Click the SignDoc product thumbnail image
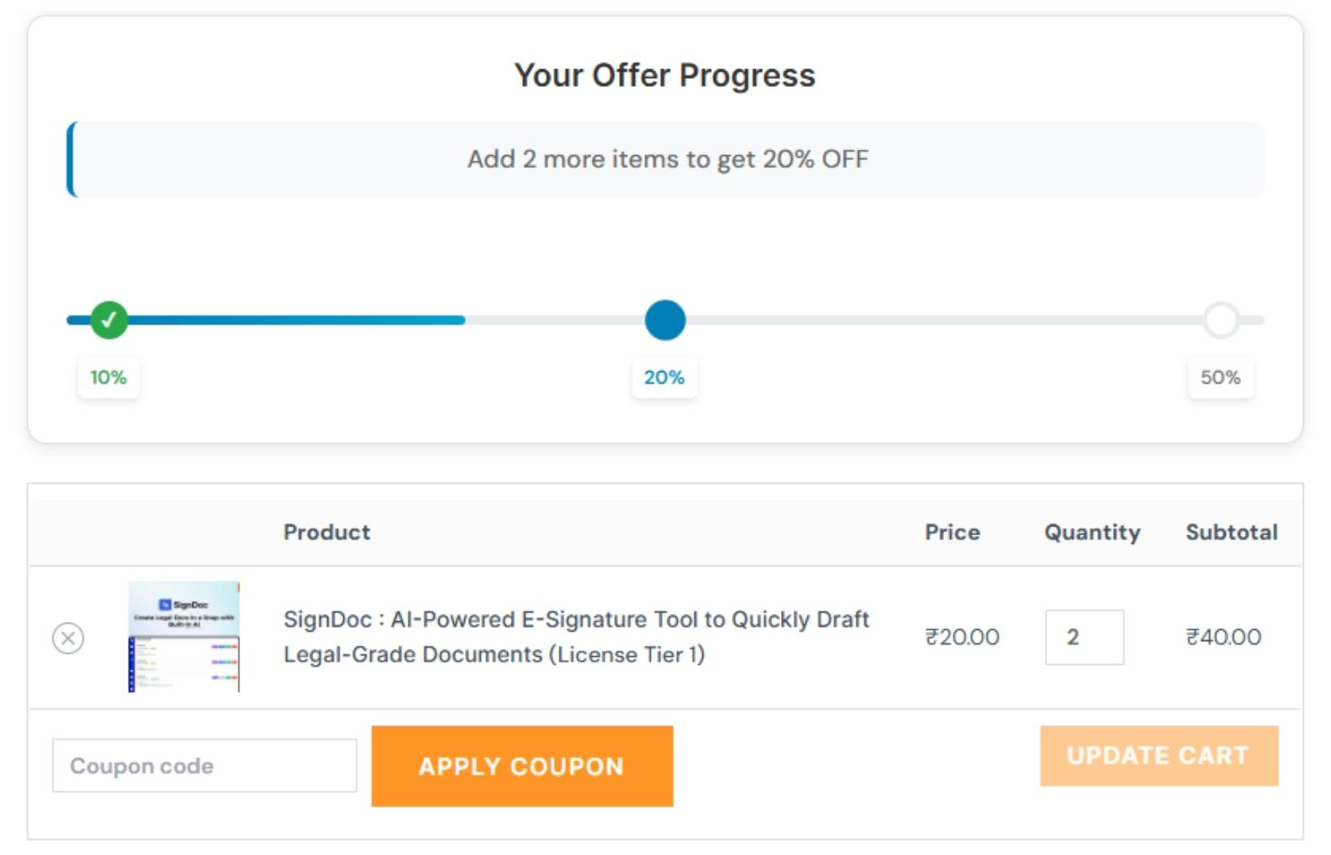The width and height of the screenshot is (1331, 855). point(182,637)
